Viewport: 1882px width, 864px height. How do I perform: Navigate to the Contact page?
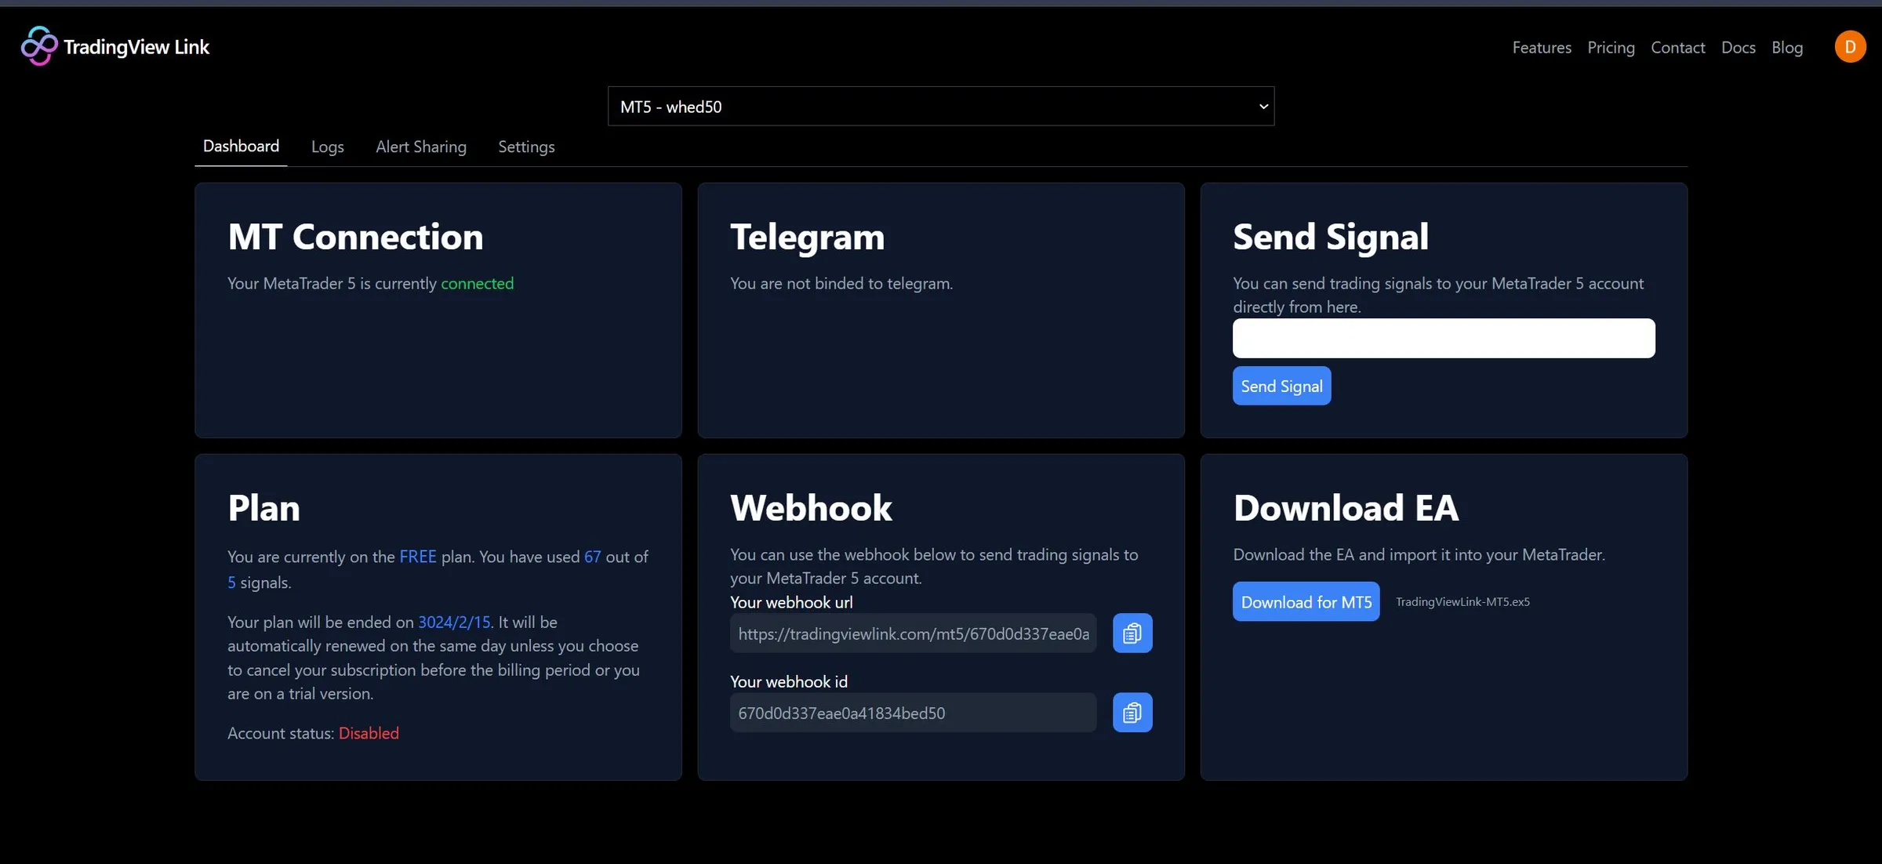click(x=1677, y=47)
